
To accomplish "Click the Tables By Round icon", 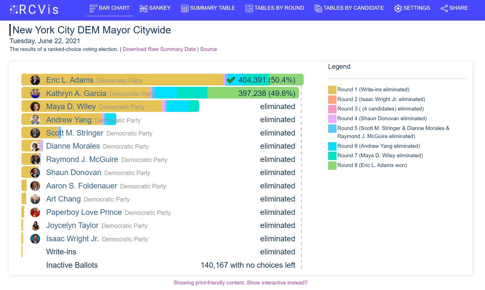I will click(x=249, y=8).
